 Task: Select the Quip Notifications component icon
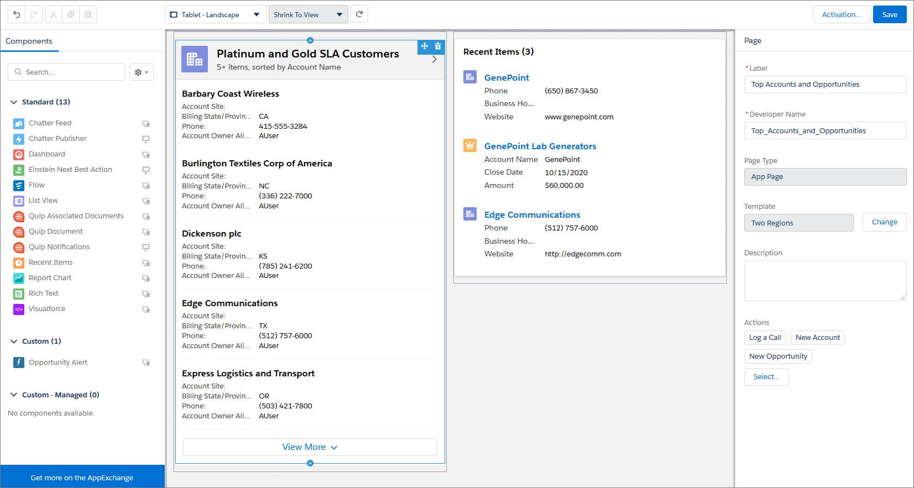point(19,247)
